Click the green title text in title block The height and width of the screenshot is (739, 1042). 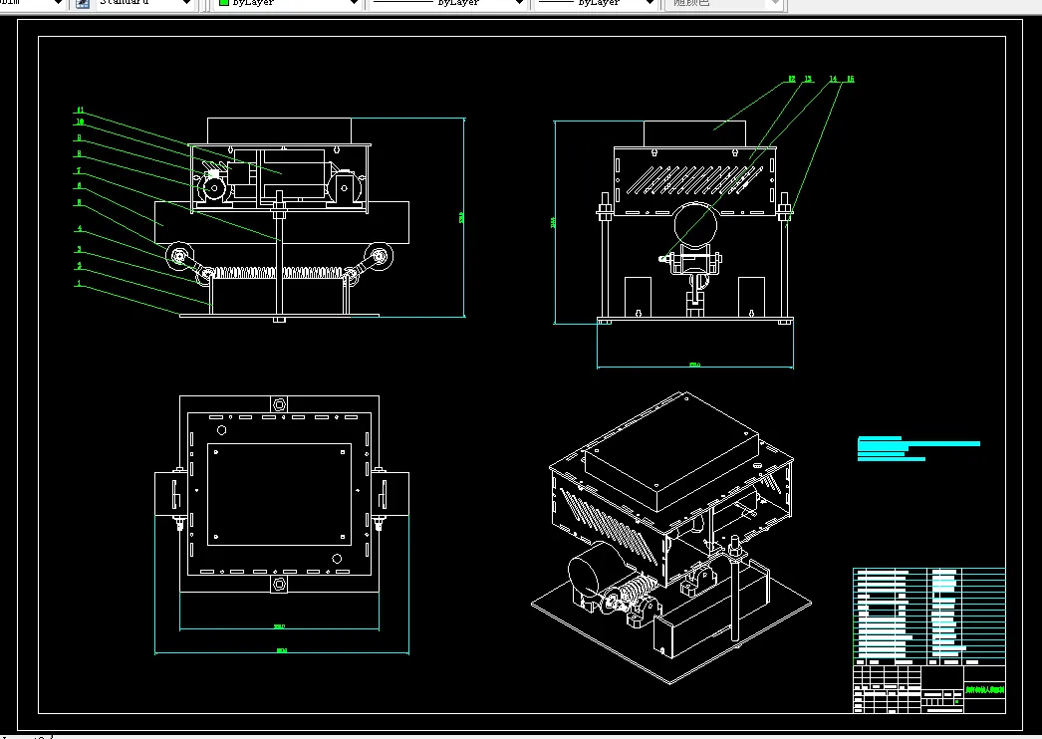coord(985,690)
